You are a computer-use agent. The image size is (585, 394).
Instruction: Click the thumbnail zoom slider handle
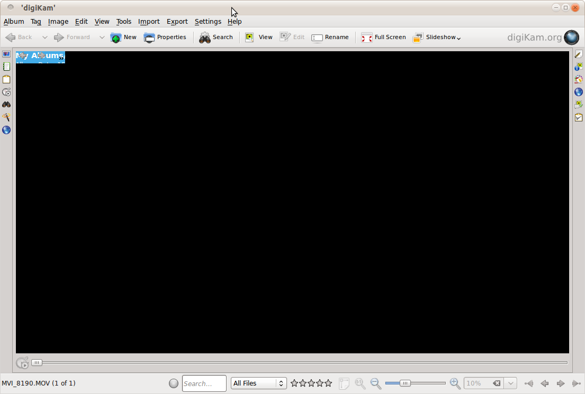405,383
